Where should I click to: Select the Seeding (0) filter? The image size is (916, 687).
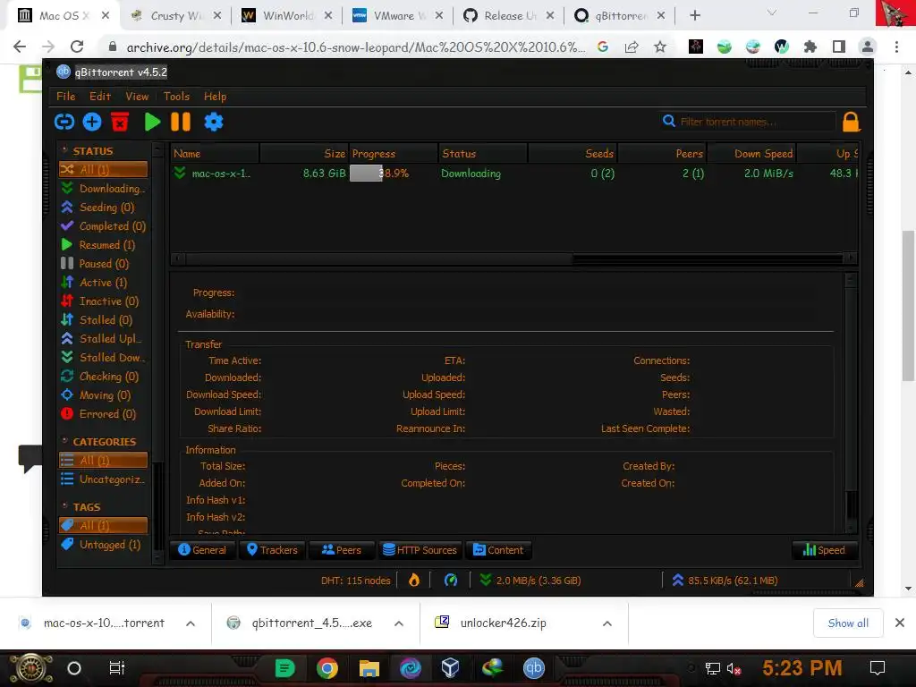pyautogui.click(x=104, y=208)
